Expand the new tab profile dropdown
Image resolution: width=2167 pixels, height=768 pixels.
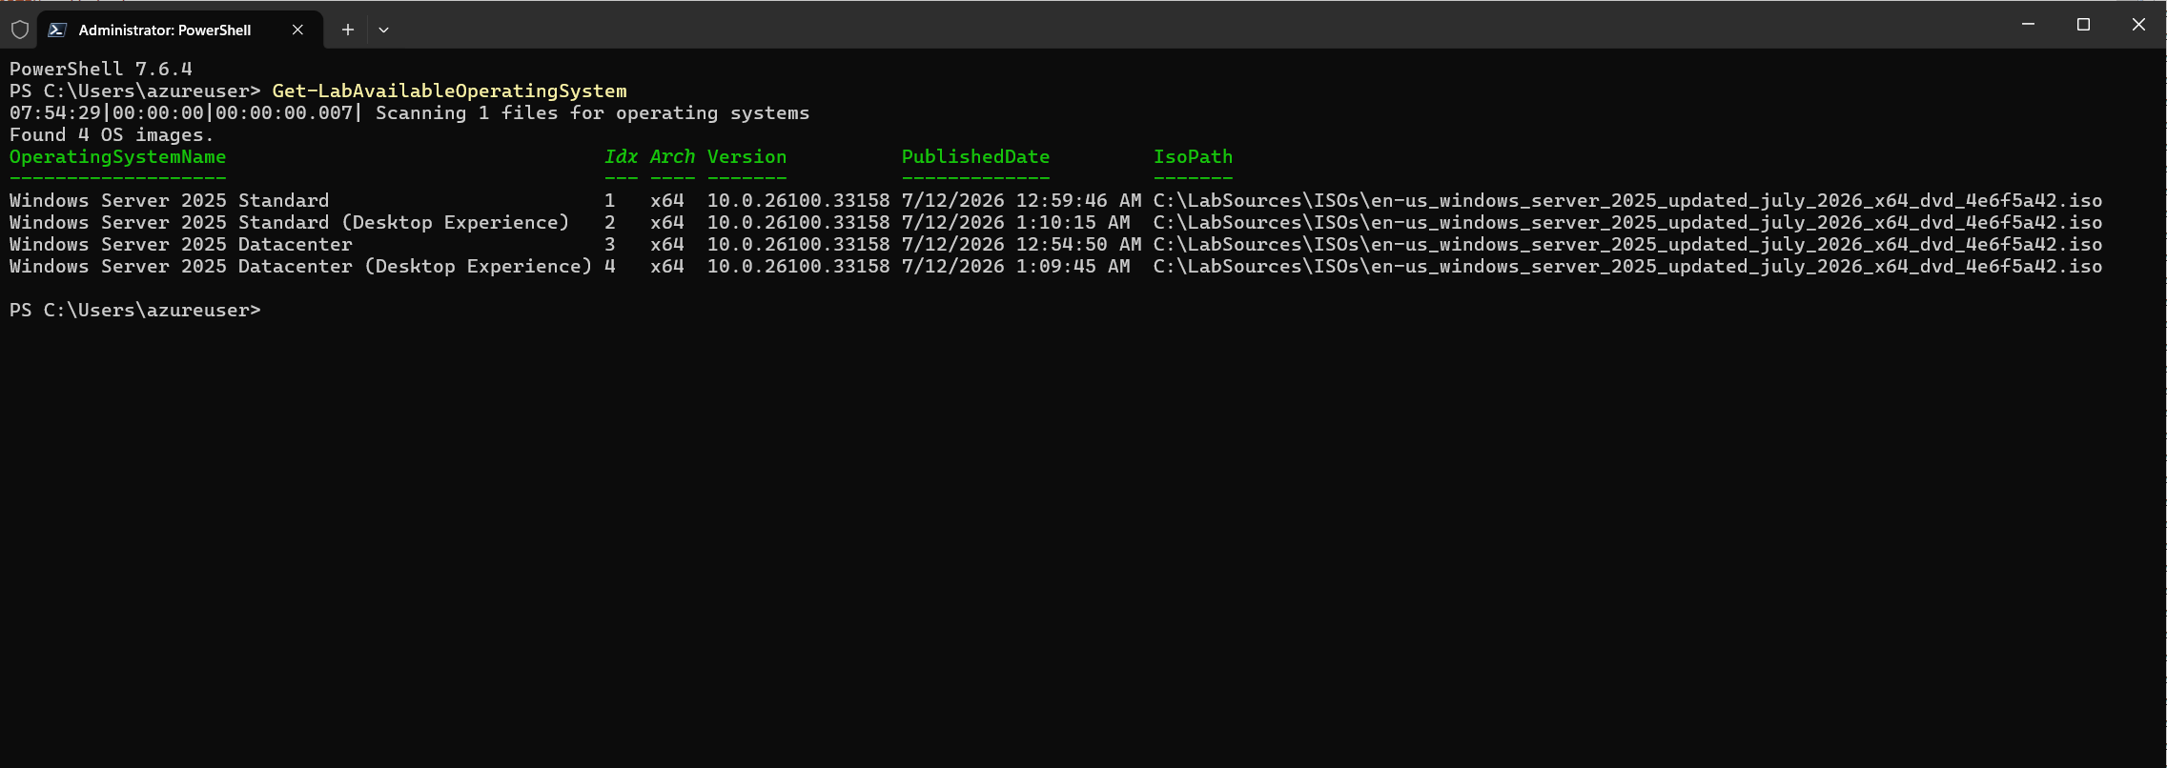(x=383, y=30)
